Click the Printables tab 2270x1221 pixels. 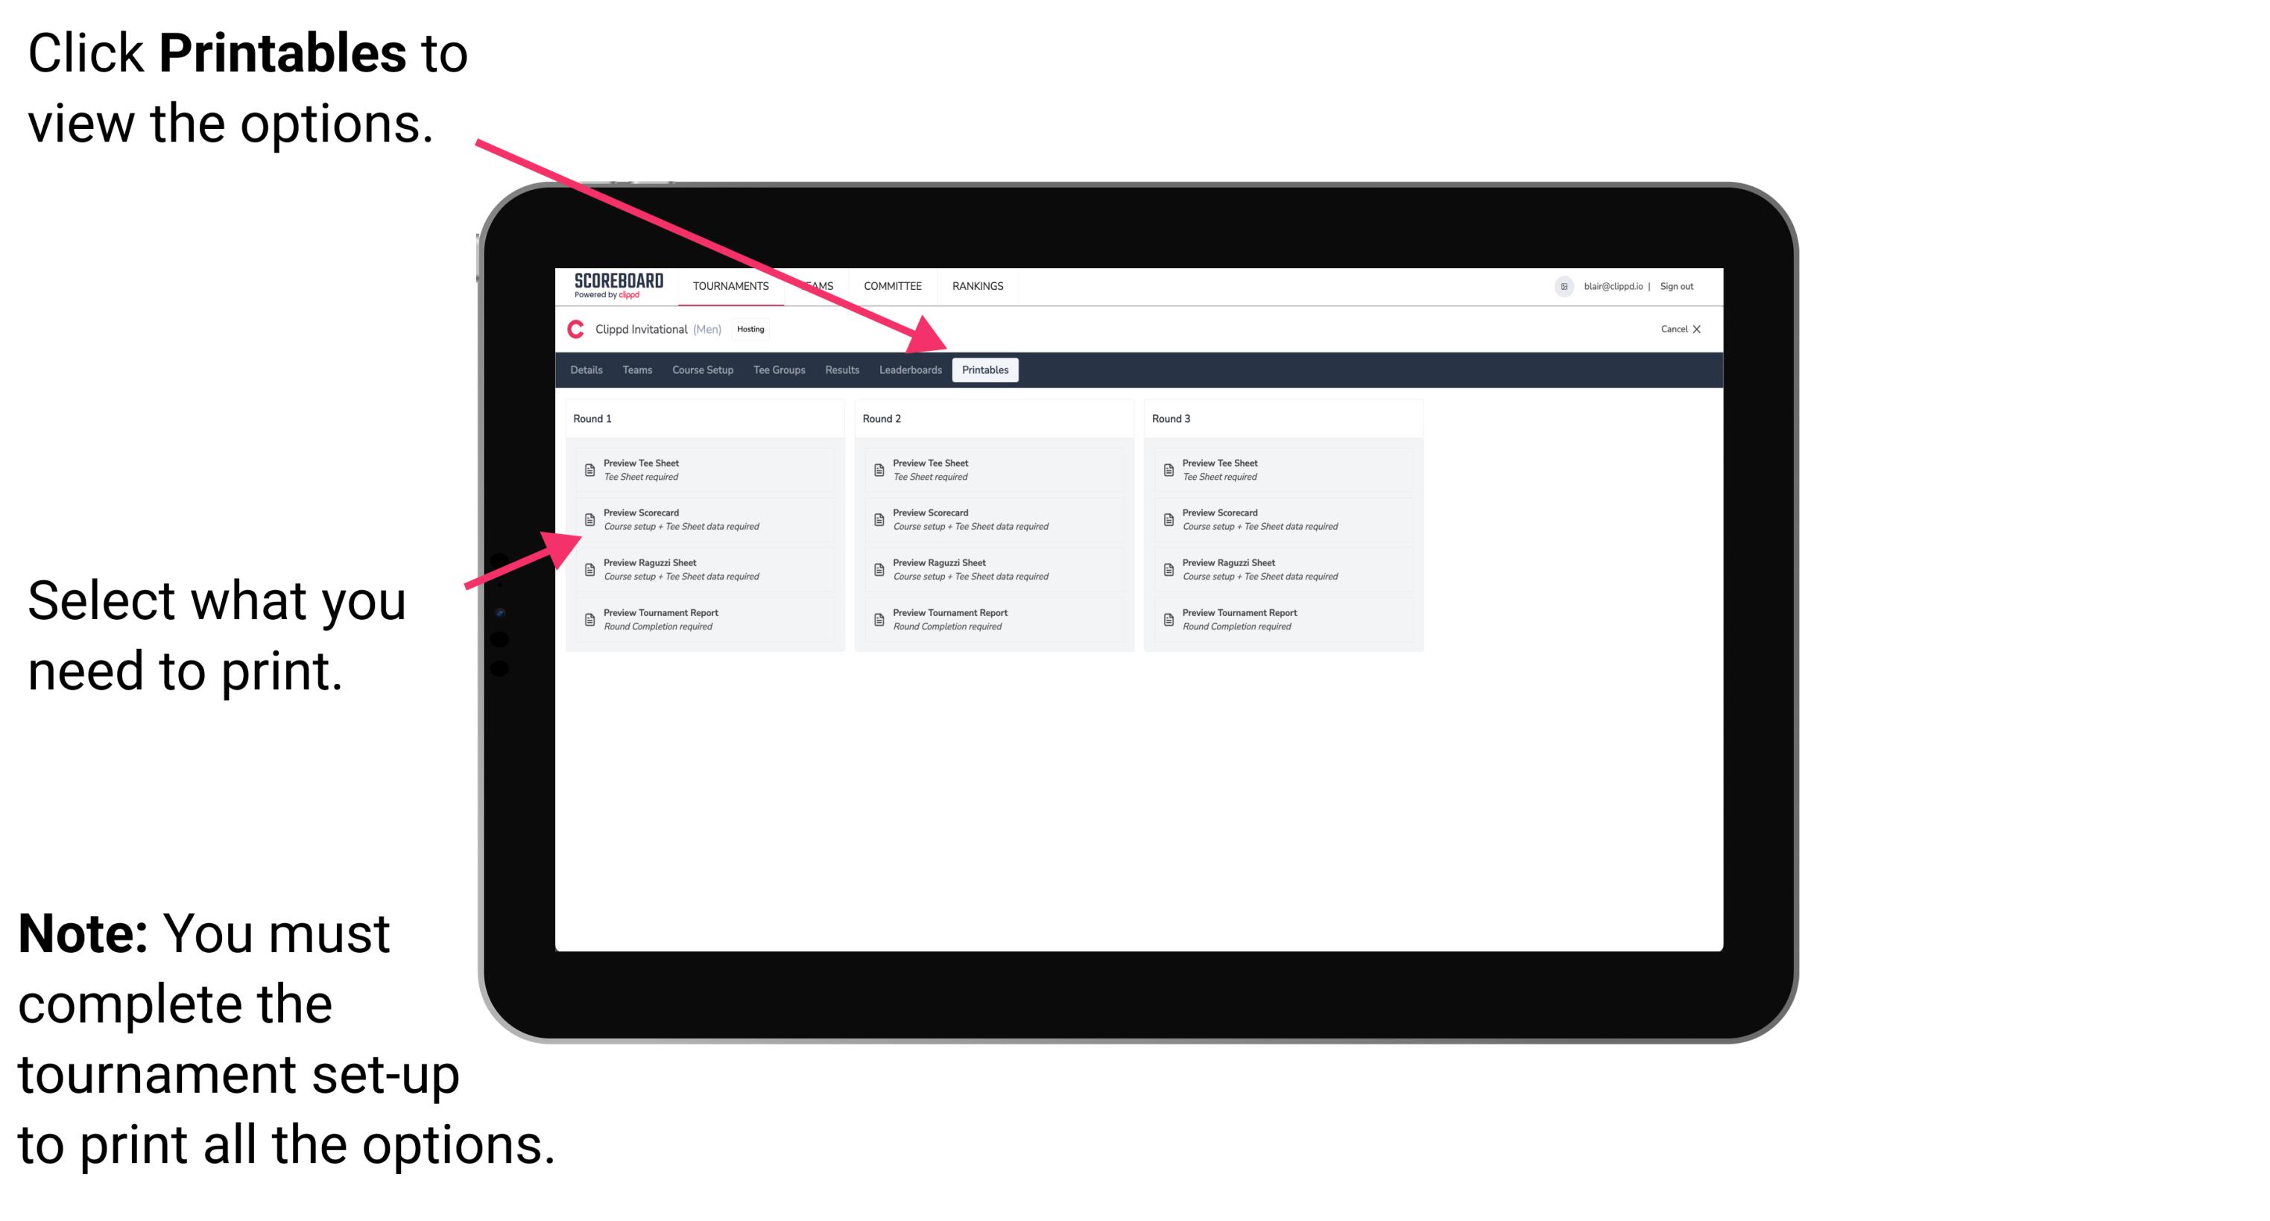(985, 370)
